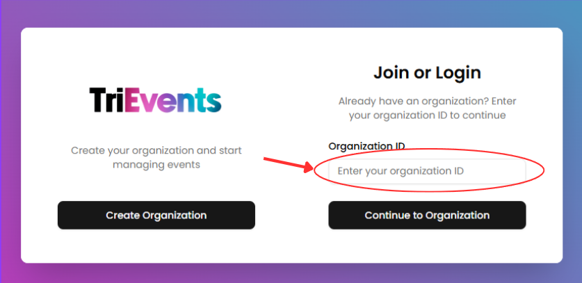Screen dimensions: 582x283
Task: Click the word "Continue" on the right button
Action: coord(387,216)
